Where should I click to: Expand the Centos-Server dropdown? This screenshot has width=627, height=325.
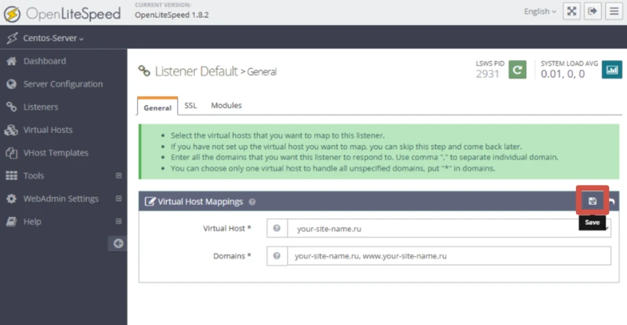53,39
